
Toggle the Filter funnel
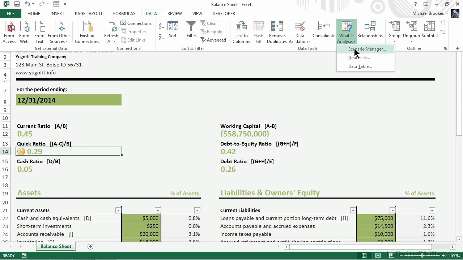pos(191,30)
